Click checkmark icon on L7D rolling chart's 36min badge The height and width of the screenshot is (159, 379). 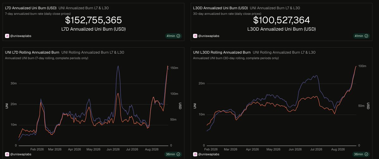point(178,154)
